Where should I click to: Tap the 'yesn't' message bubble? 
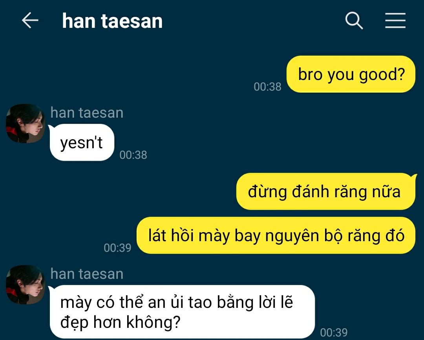tap(82, 142)
